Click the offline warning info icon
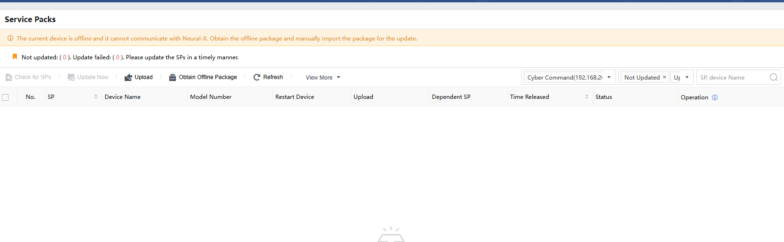This screenshot has height=242, width=784. [10, 39]
